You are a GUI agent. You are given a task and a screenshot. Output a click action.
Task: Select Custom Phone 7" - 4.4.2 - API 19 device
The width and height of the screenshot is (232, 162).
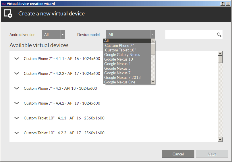(62, 103)
